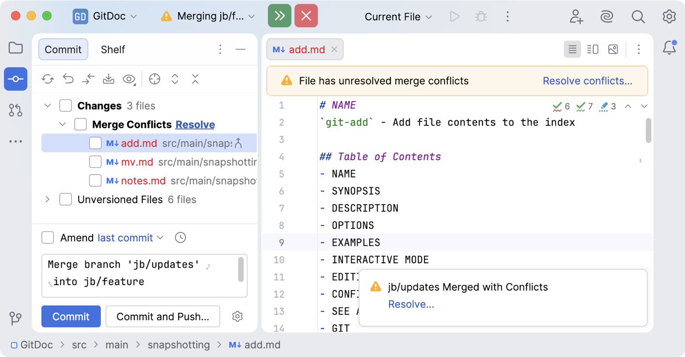Screen dimensions: 685x357
Task: Abort merge with red X button
Action: (x=306, y=16)
